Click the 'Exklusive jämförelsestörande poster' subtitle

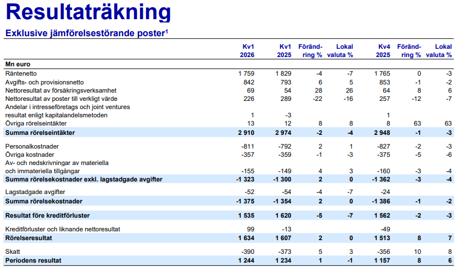pos(85,33)
